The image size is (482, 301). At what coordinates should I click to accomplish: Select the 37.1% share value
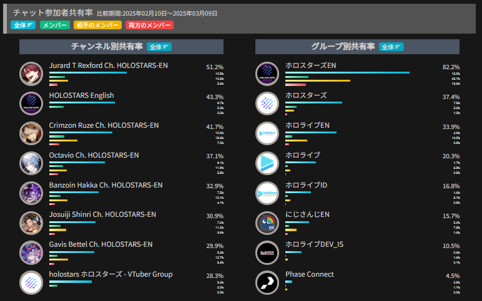[x=215, y=156]
